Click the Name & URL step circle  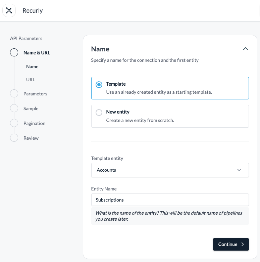(x=14, y=53)
